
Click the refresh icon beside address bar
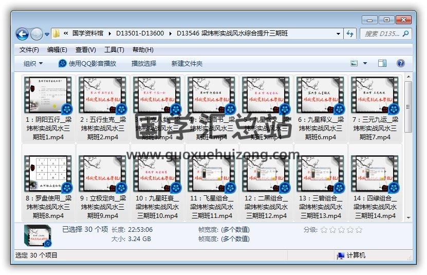click(x=350, y=33)
